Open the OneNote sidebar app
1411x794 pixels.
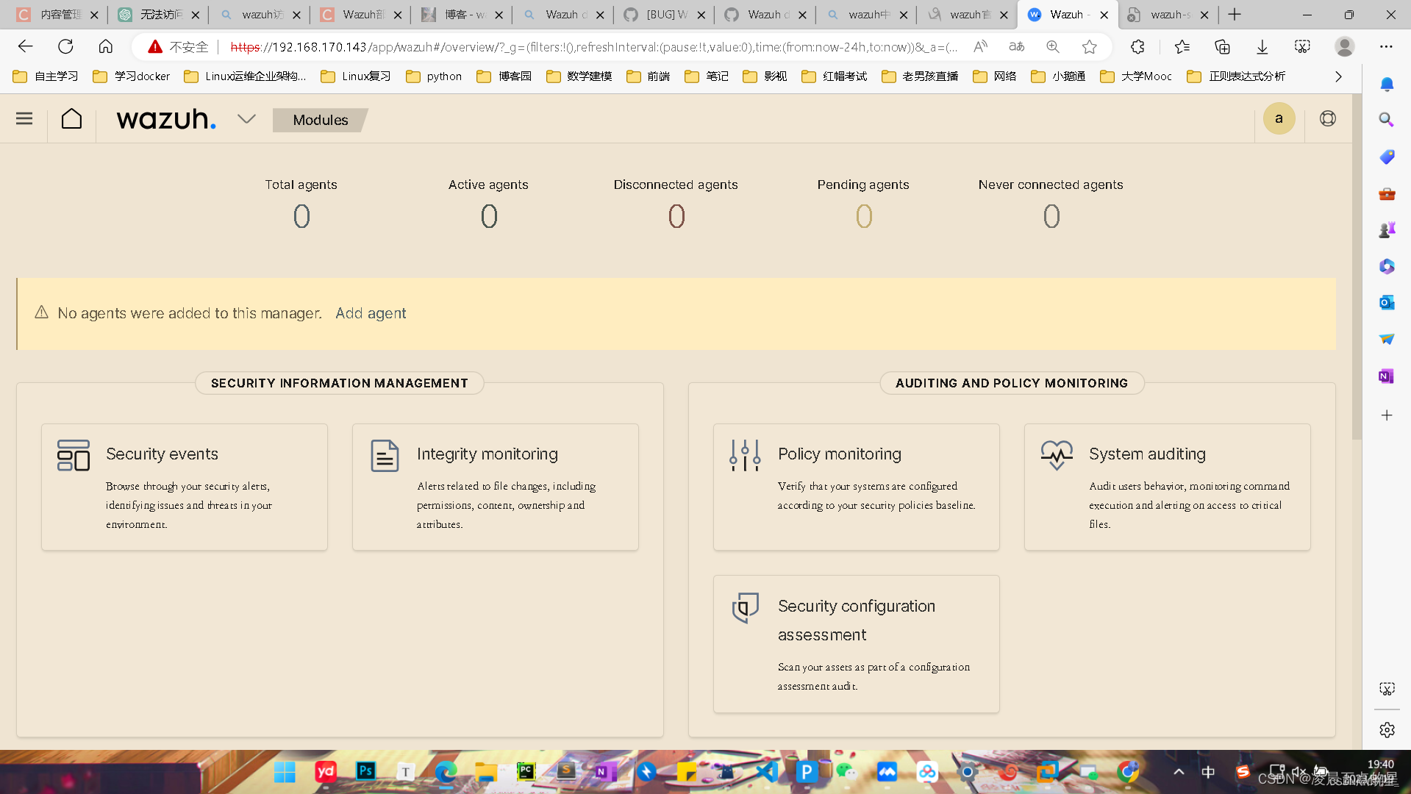click(x=1387, y=376)
